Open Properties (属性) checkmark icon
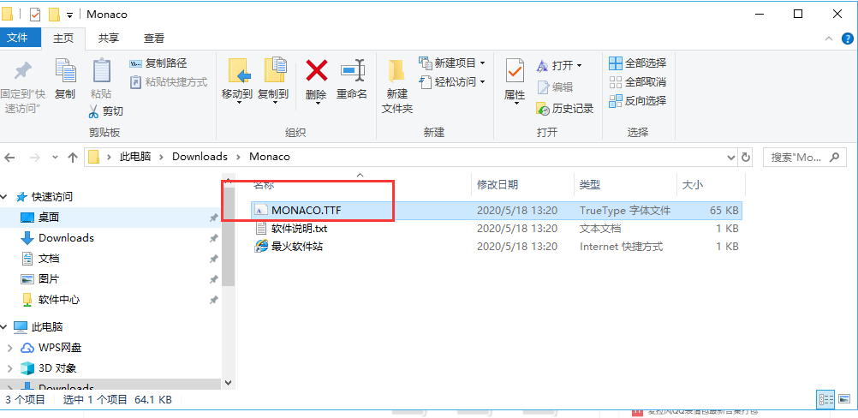Viewport: 858px width, 418px height. tap(515, 70)
